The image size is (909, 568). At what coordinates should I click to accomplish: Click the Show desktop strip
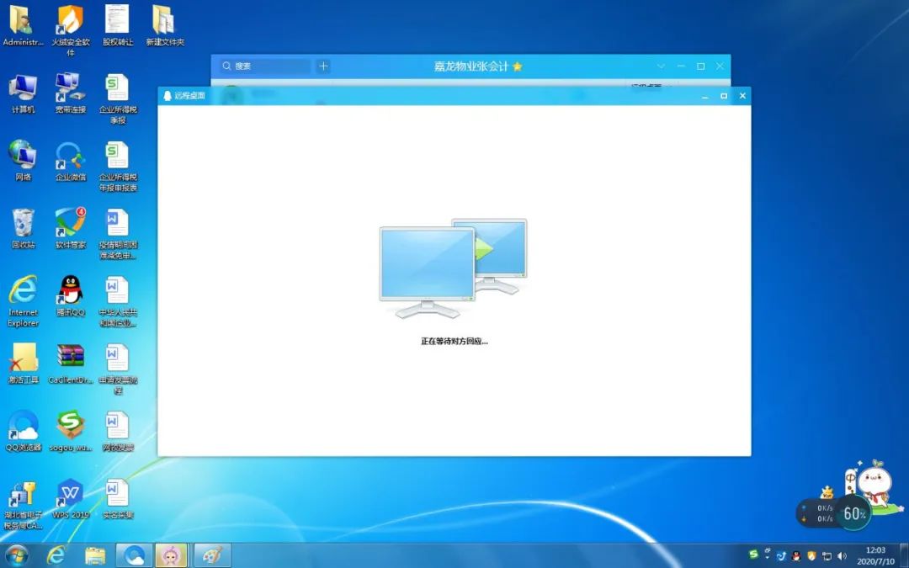904,555
